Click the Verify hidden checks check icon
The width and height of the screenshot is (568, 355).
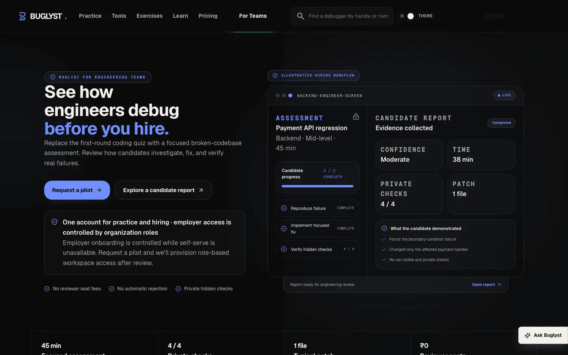point(284,249)
